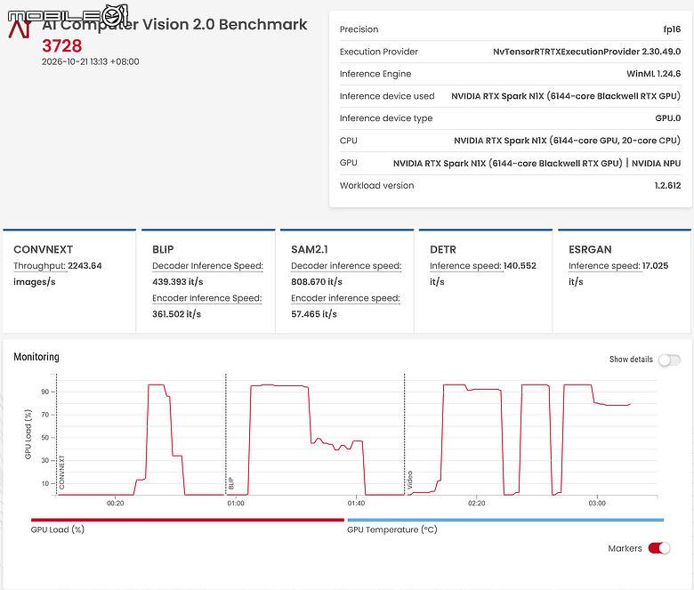694x590 pixels.
Task: Click SAM2.1 Decoder inference speed label
Action: click(x=346, y=265)
